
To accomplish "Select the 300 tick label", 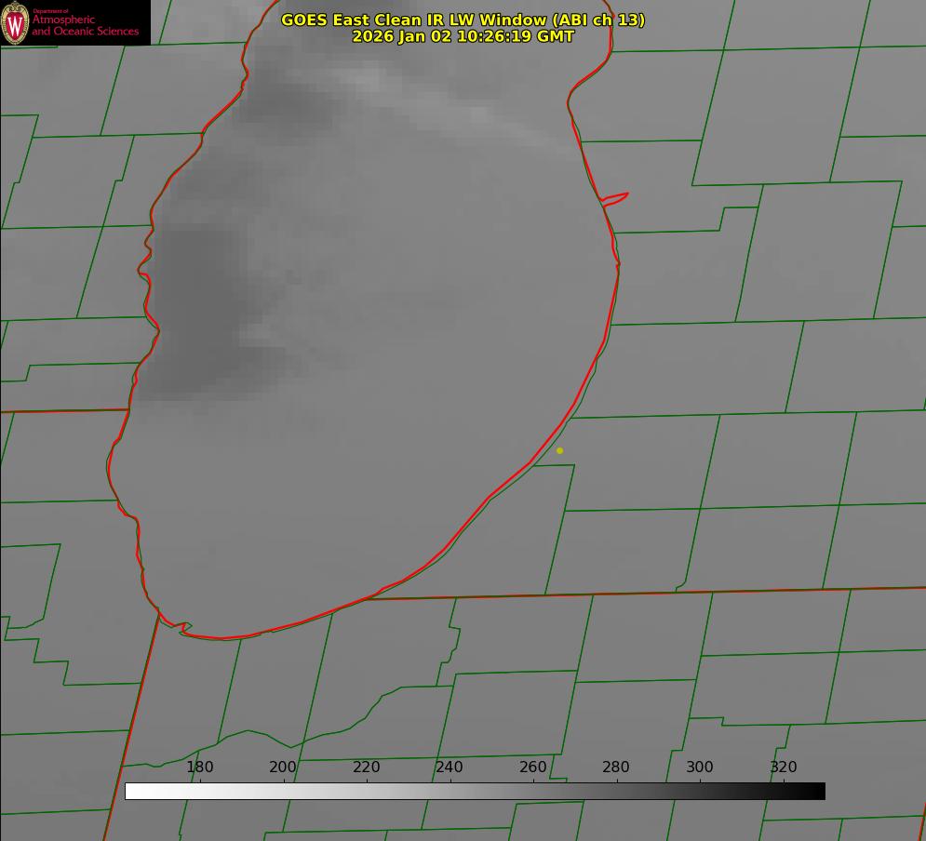I will (700, 768).
